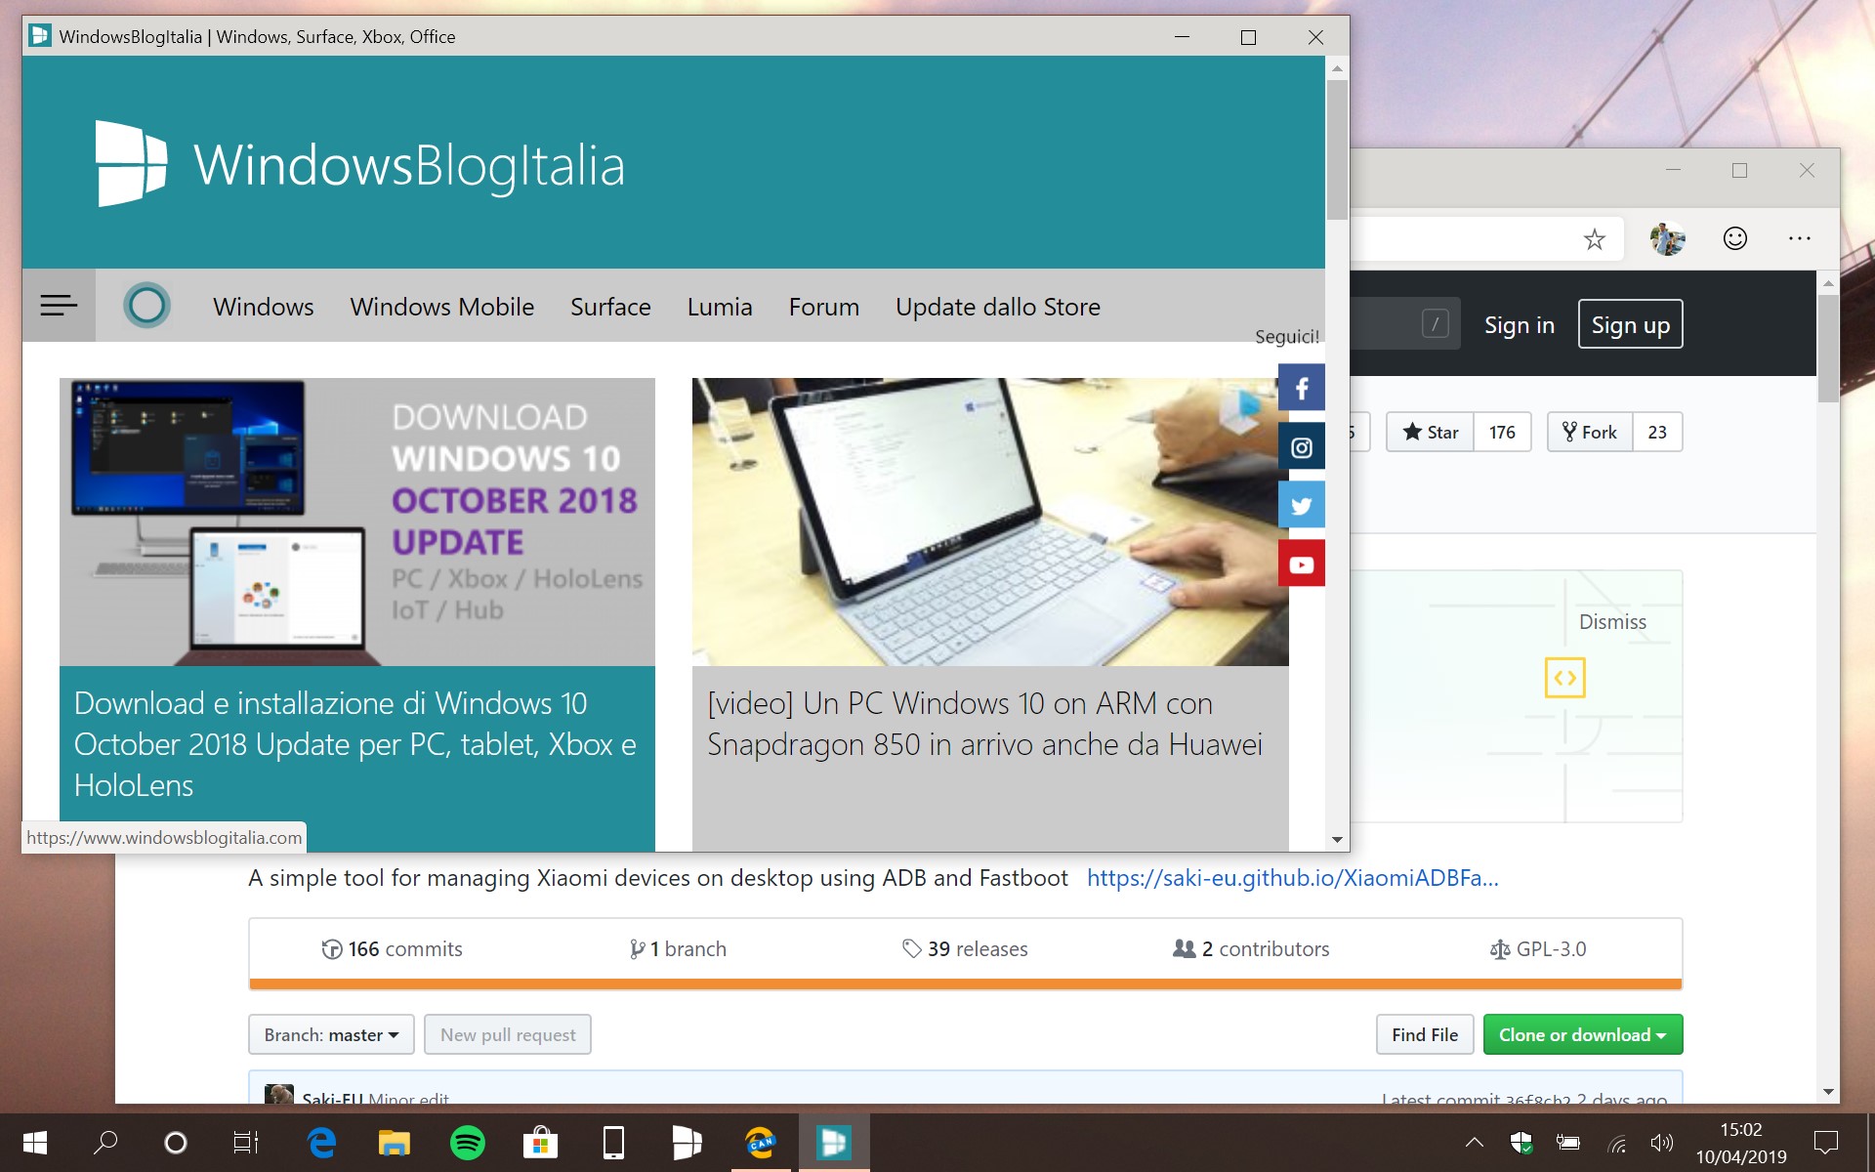Open network Wi-Fi tray icon

pyautogui.click(x=1616, y=1143)
